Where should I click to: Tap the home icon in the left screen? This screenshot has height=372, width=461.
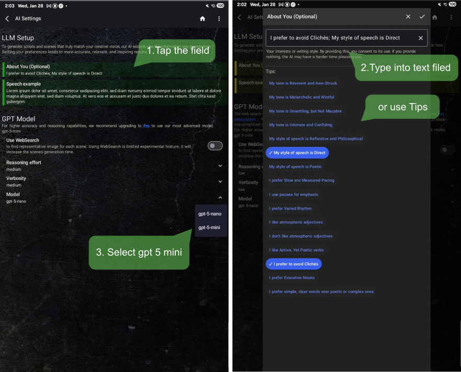pyautogui.click(x=203, y=19)
